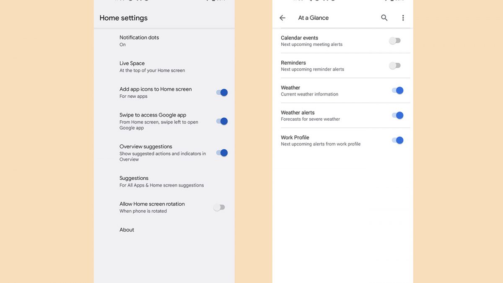Toggle Add app icons to Home screen

(222, 93)
